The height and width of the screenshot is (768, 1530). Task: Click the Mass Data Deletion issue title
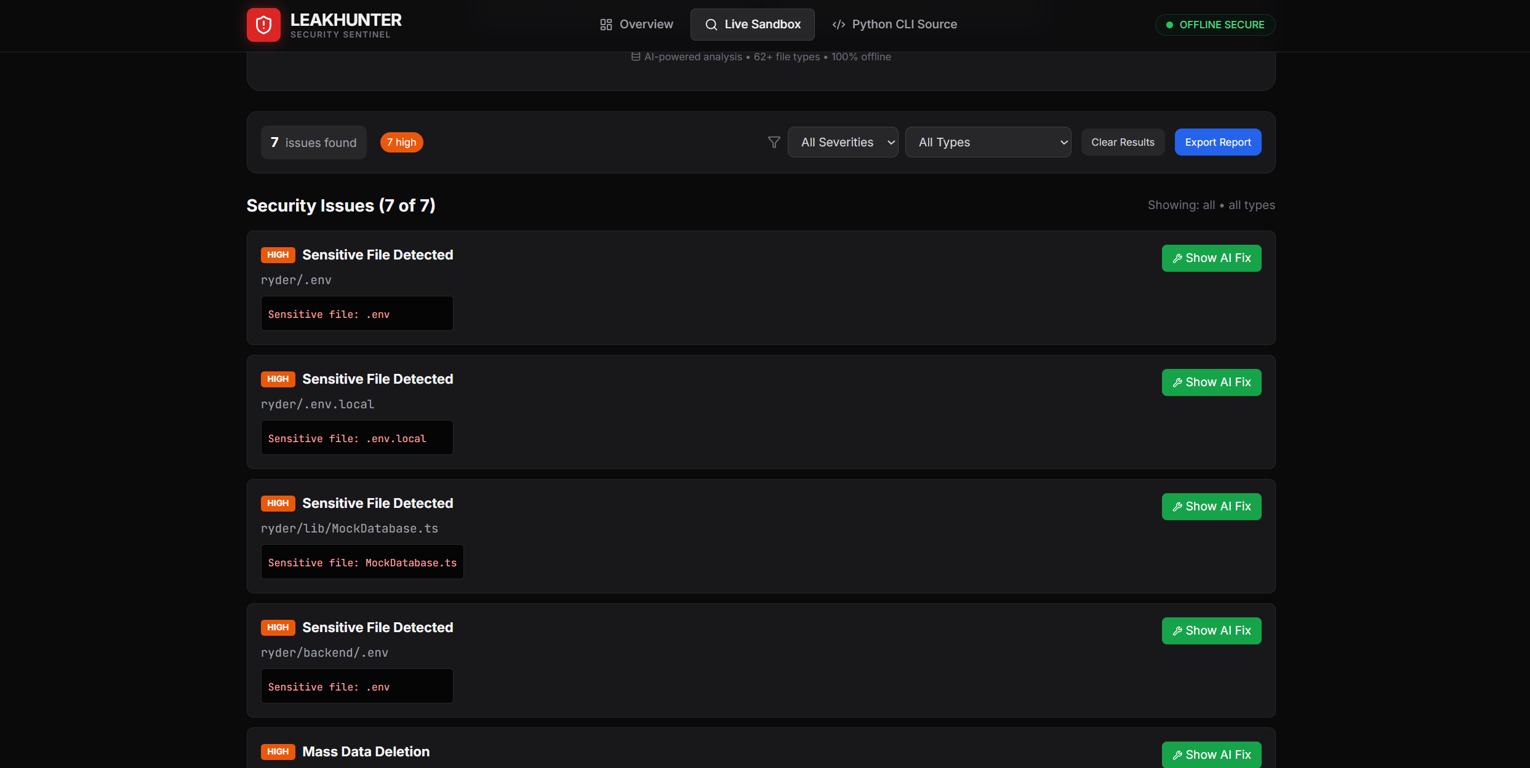click(x=366, y=751)
